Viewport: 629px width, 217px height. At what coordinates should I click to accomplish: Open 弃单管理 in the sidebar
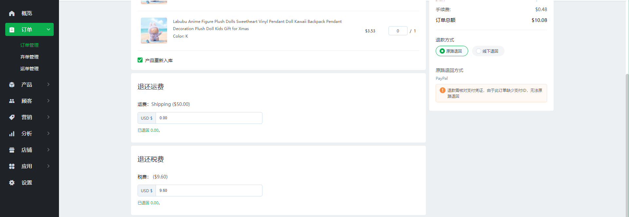pyautogui.click(x=29, y=57)
